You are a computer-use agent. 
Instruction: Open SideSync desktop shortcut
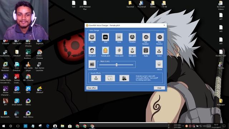17,90
